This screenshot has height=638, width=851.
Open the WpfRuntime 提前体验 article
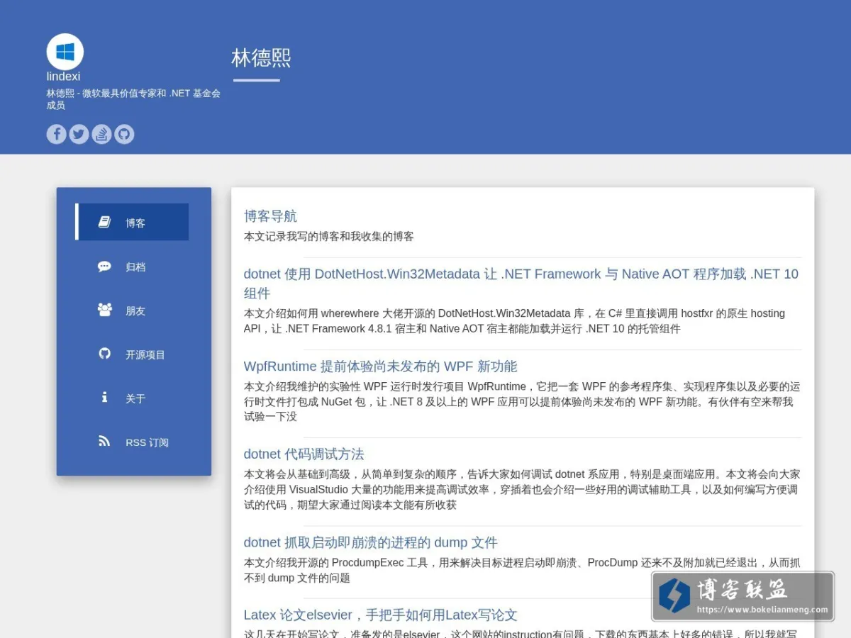point(381,366)
